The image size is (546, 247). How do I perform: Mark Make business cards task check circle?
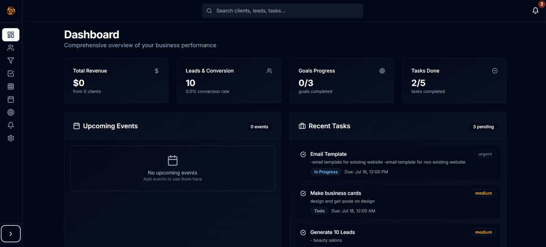pos(303,193)
